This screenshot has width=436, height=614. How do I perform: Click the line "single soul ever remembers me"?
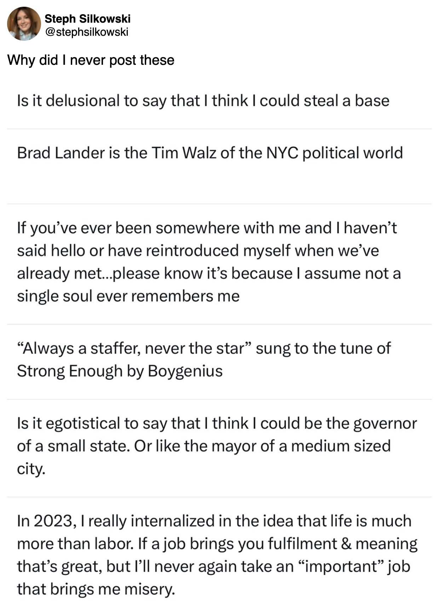[x=128, y=296]
